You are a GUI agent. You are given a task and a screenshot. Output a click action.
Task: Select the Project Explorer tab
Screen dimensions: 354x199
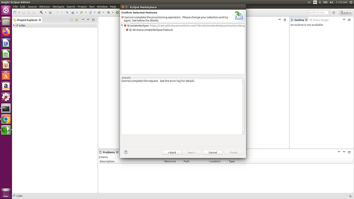tap(27, 20)
